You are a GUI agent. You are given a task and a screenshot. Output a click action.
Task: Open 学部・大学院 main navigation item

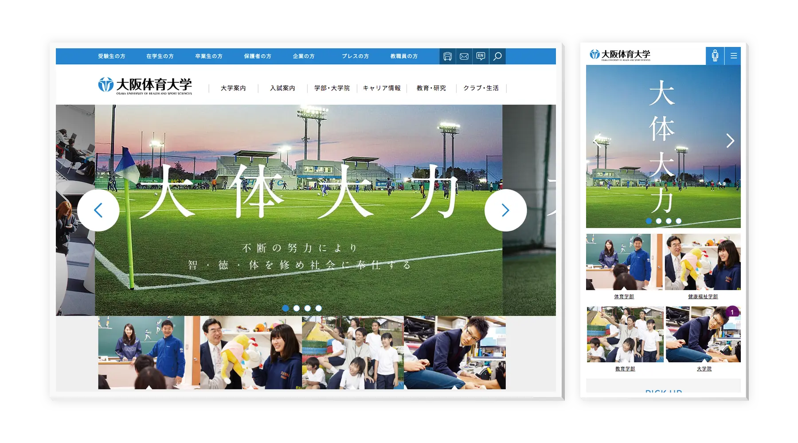332,88
